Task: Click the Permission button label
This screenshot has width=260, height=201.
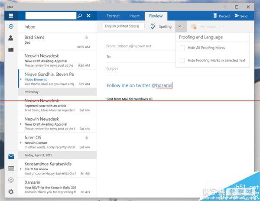Action: pyautogui.click(x=208, y=26)
